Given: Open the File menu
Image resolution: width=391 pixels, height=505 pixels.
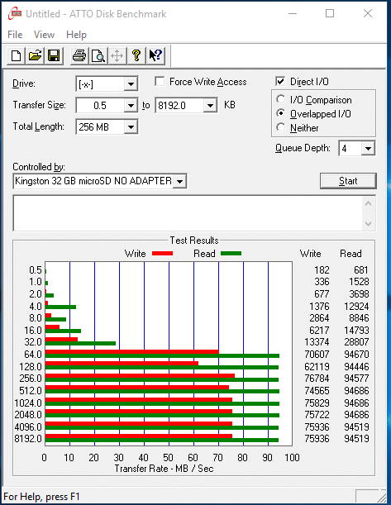Looking at the screenshot, I should tap(15, 35).
